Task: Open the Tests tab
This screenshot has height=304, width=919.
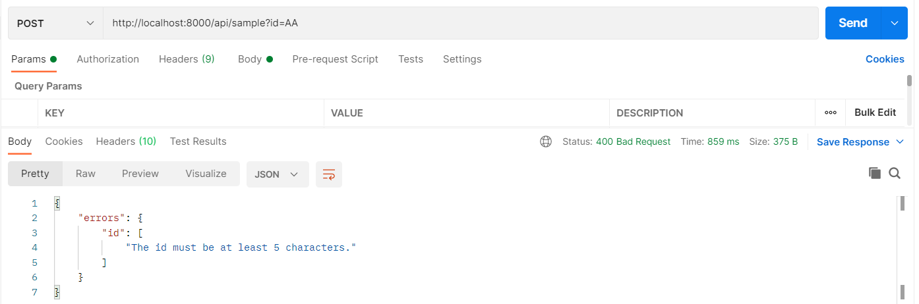Action: [411, 59]
